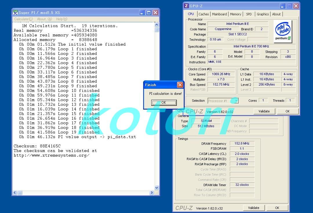Switch to the Caches tab
The width and height of the screenshot is (313, 213).
(204, 14)
